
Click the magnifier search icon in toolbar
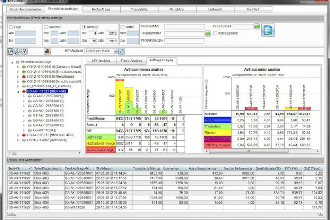click(x=17, y=51)
